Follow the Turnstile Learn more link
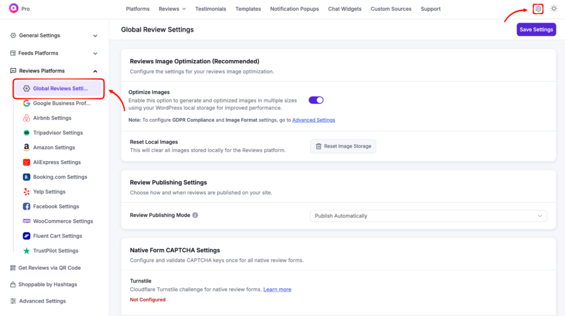Viewport: 565px width, 316px height. tap(277, 290)
